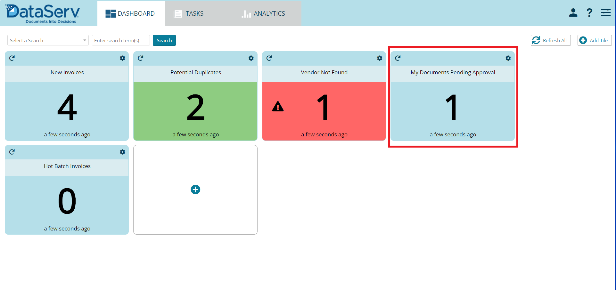
Task: Open Hot Batch Invoices tile settings gear
Action: coord(122,152)
